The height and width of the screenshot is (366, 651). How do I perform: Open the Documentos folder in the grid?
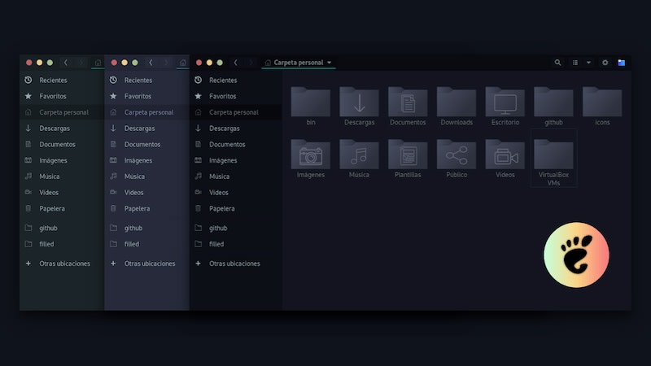408,103
